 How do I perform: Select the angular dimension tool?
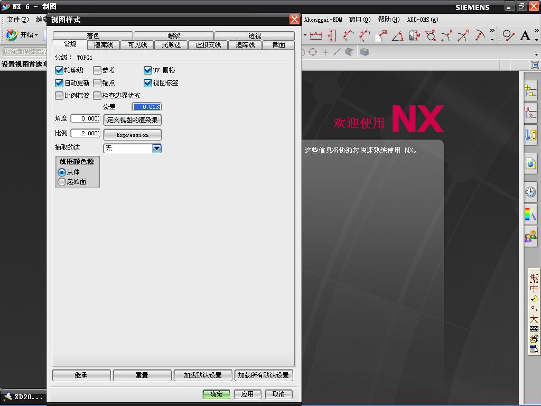(x=398, y=35)
